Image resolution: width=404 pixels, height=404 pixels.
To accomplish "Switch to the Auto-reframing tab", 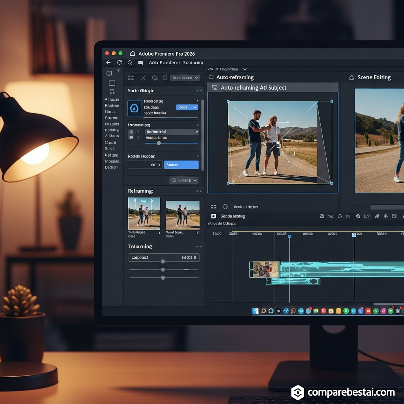I will [x=235, y=77].
